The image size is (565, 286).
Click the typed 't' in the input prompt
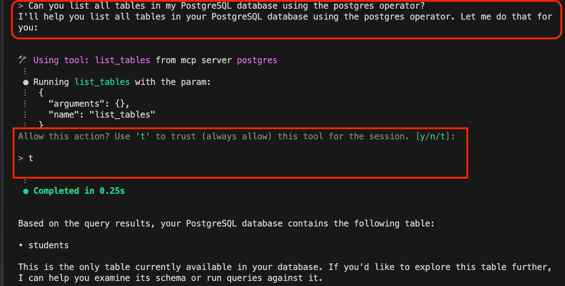click(31, 159)
